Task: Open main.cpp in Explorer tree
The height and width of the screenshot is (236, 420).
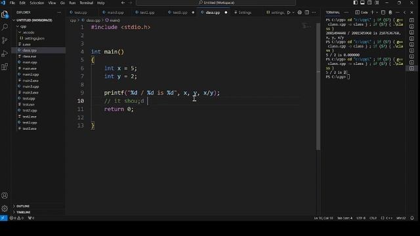Action: (30, 62)
